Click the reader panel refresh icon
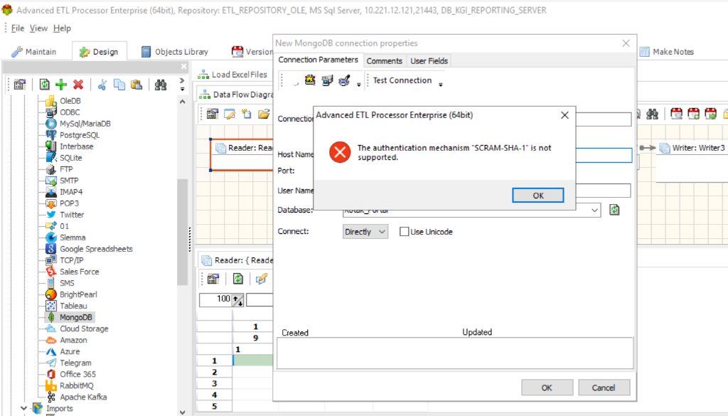The image size is (728, 416). [x=237, y=278]
